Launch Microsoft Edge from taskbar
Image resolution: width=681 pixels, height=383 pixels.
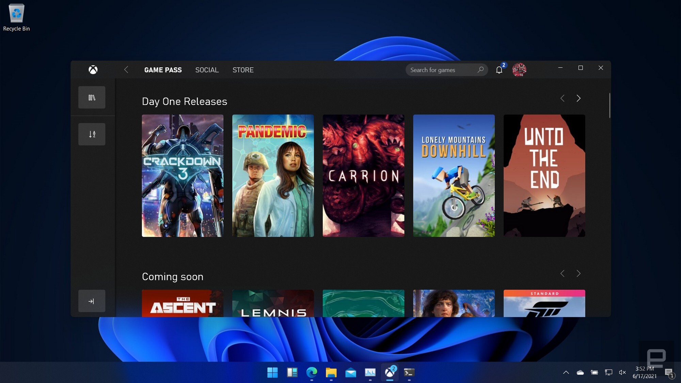pos(312,372)
